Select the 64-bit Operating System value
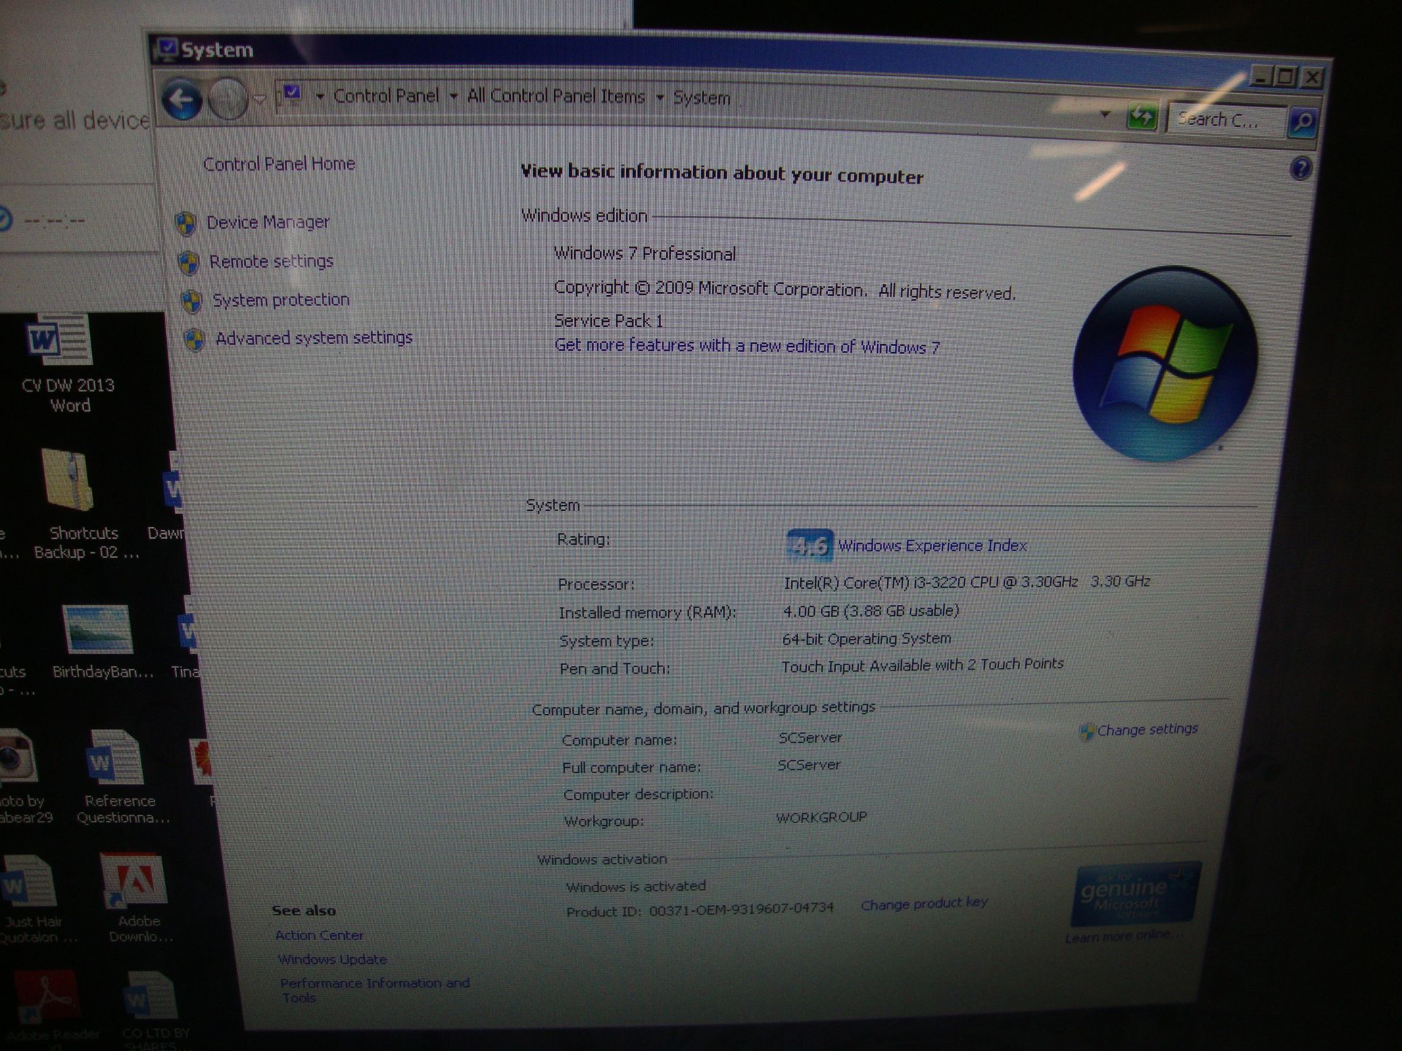 click(x=866, y=639)
